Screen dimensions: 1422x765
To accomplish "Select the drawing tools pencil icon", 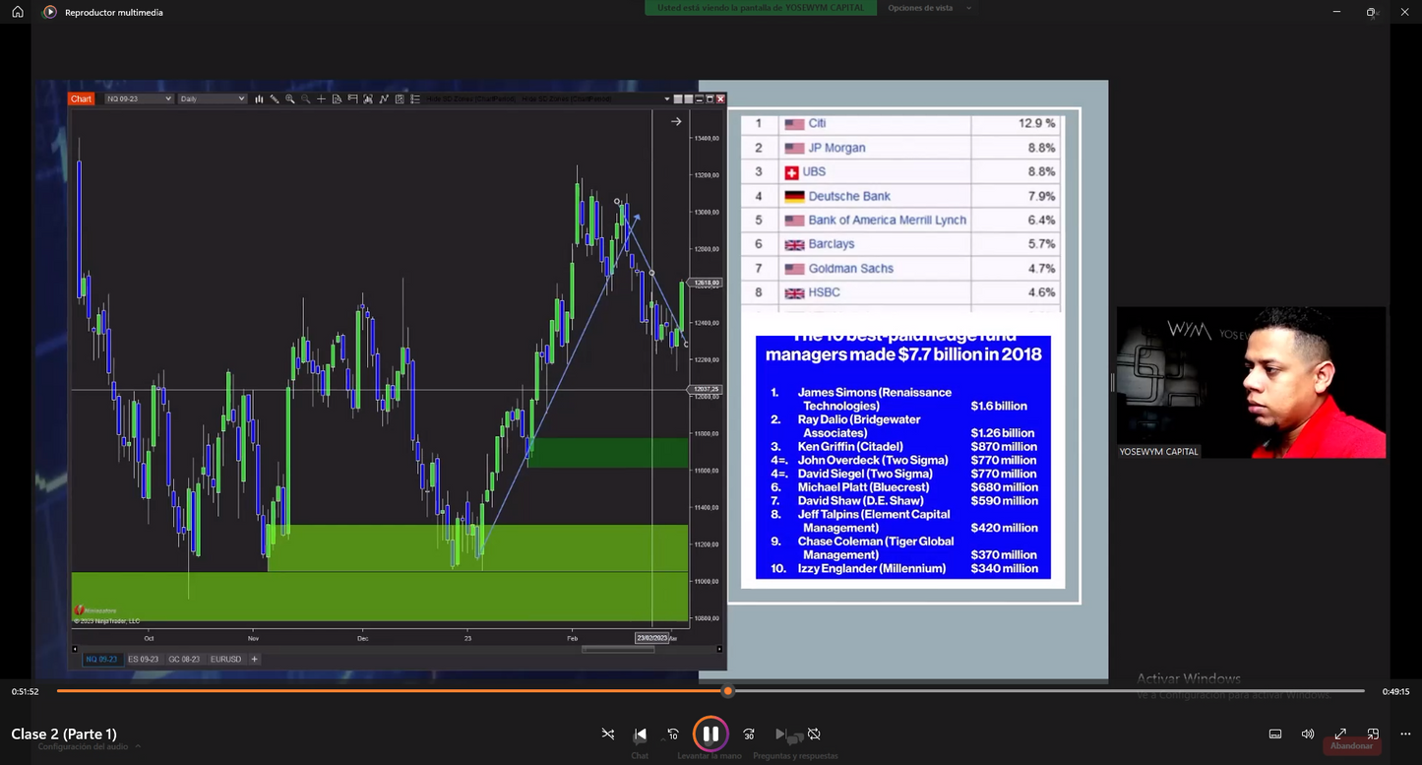I will 275,98.
